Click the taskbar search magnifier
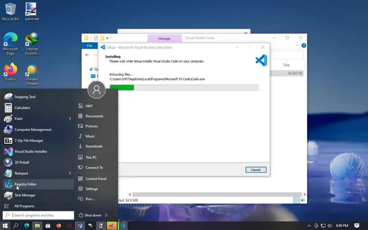The width and height of the screenshot is (368, 230). [x=16, y=226]
